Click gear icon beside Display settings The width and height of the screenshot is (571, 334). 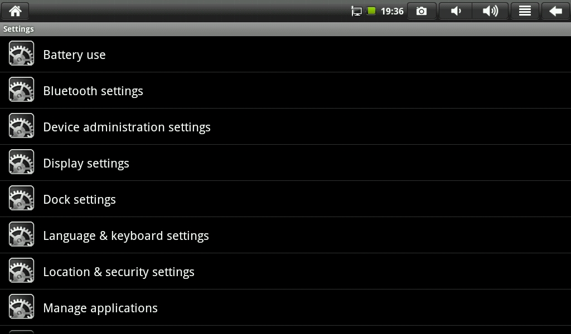tap(21, 163)
